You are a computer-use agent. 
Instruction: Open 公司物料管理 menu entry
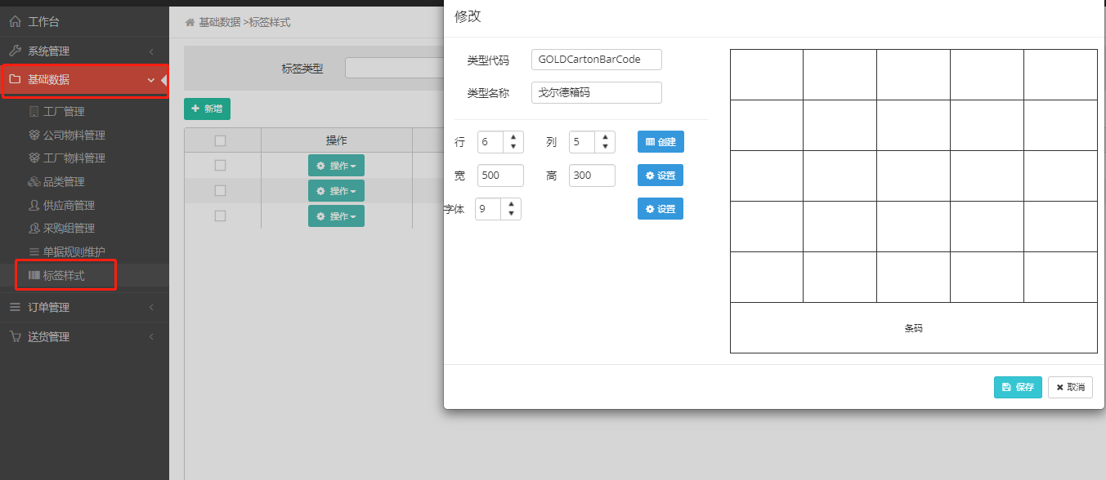coord(74,135)
